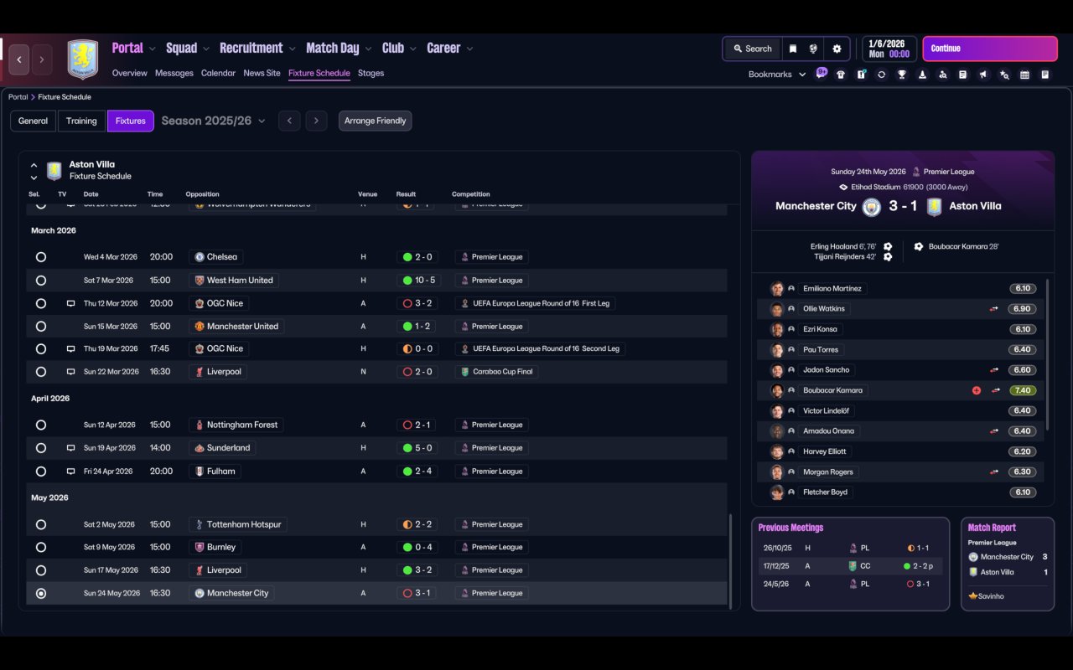Viewport: 1073px width, 670px height.
Task: Click the document list icon in bookmarks bar
Action: (963, 75)
